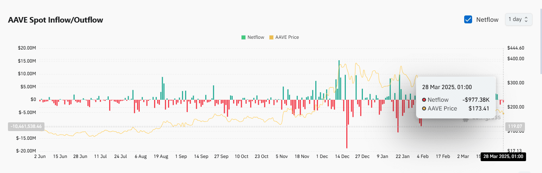Select the deepest red outflow bar near 14 Dec
Image resolution: width=542 pixels, height=173 pixels.
[347, 124]
